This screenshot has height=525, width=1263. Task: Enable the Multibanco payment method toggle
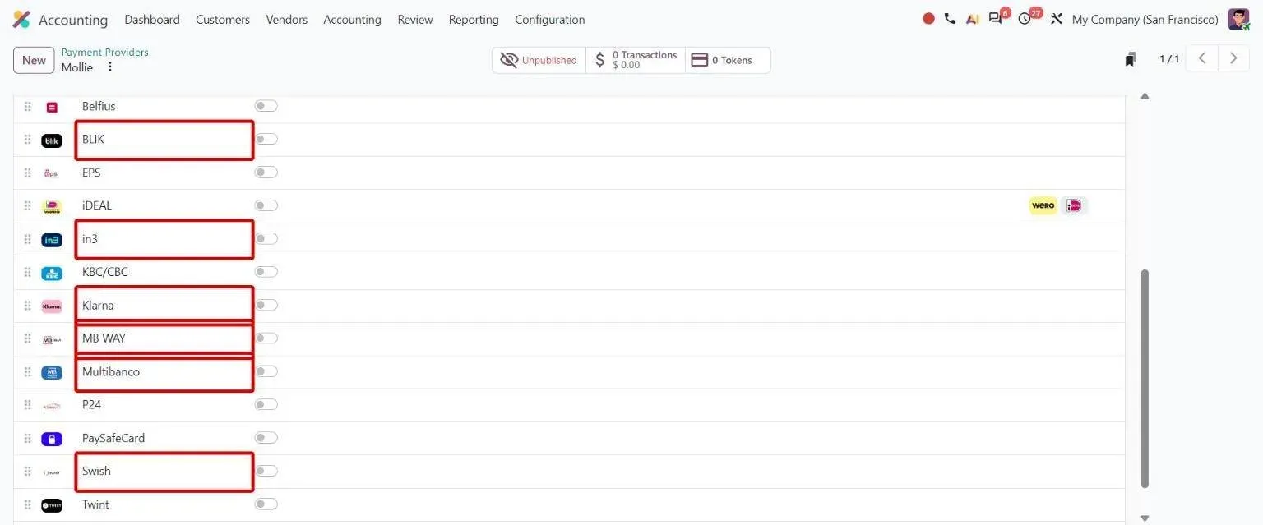click(266, 371)
